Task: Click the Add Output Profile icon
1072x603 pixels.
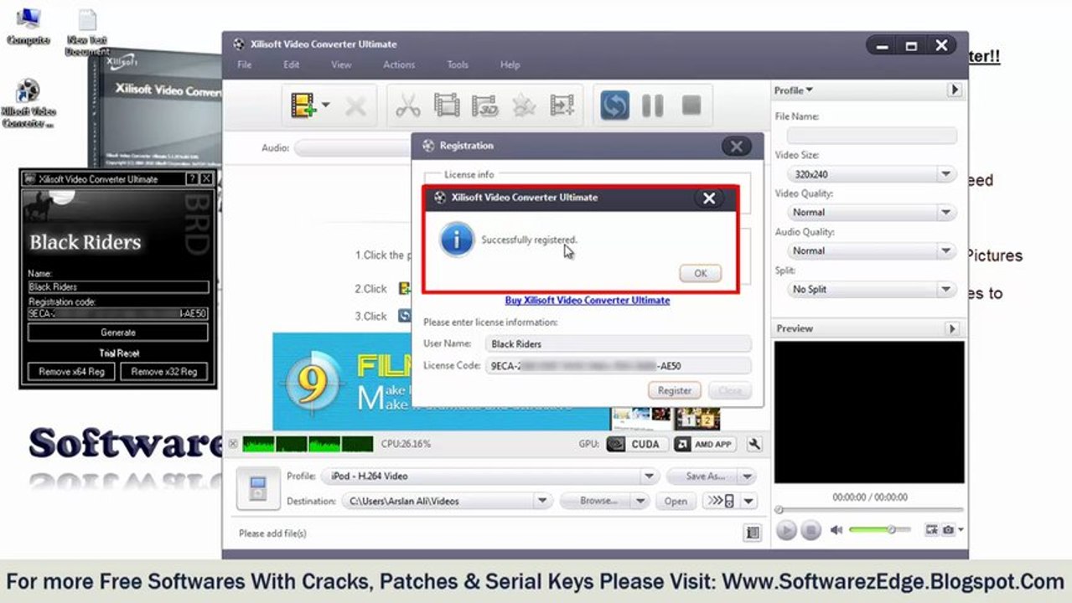Action: coord(562,106)
